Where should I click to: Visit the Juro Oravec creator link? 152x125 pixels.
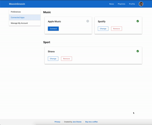click(77, 122)
